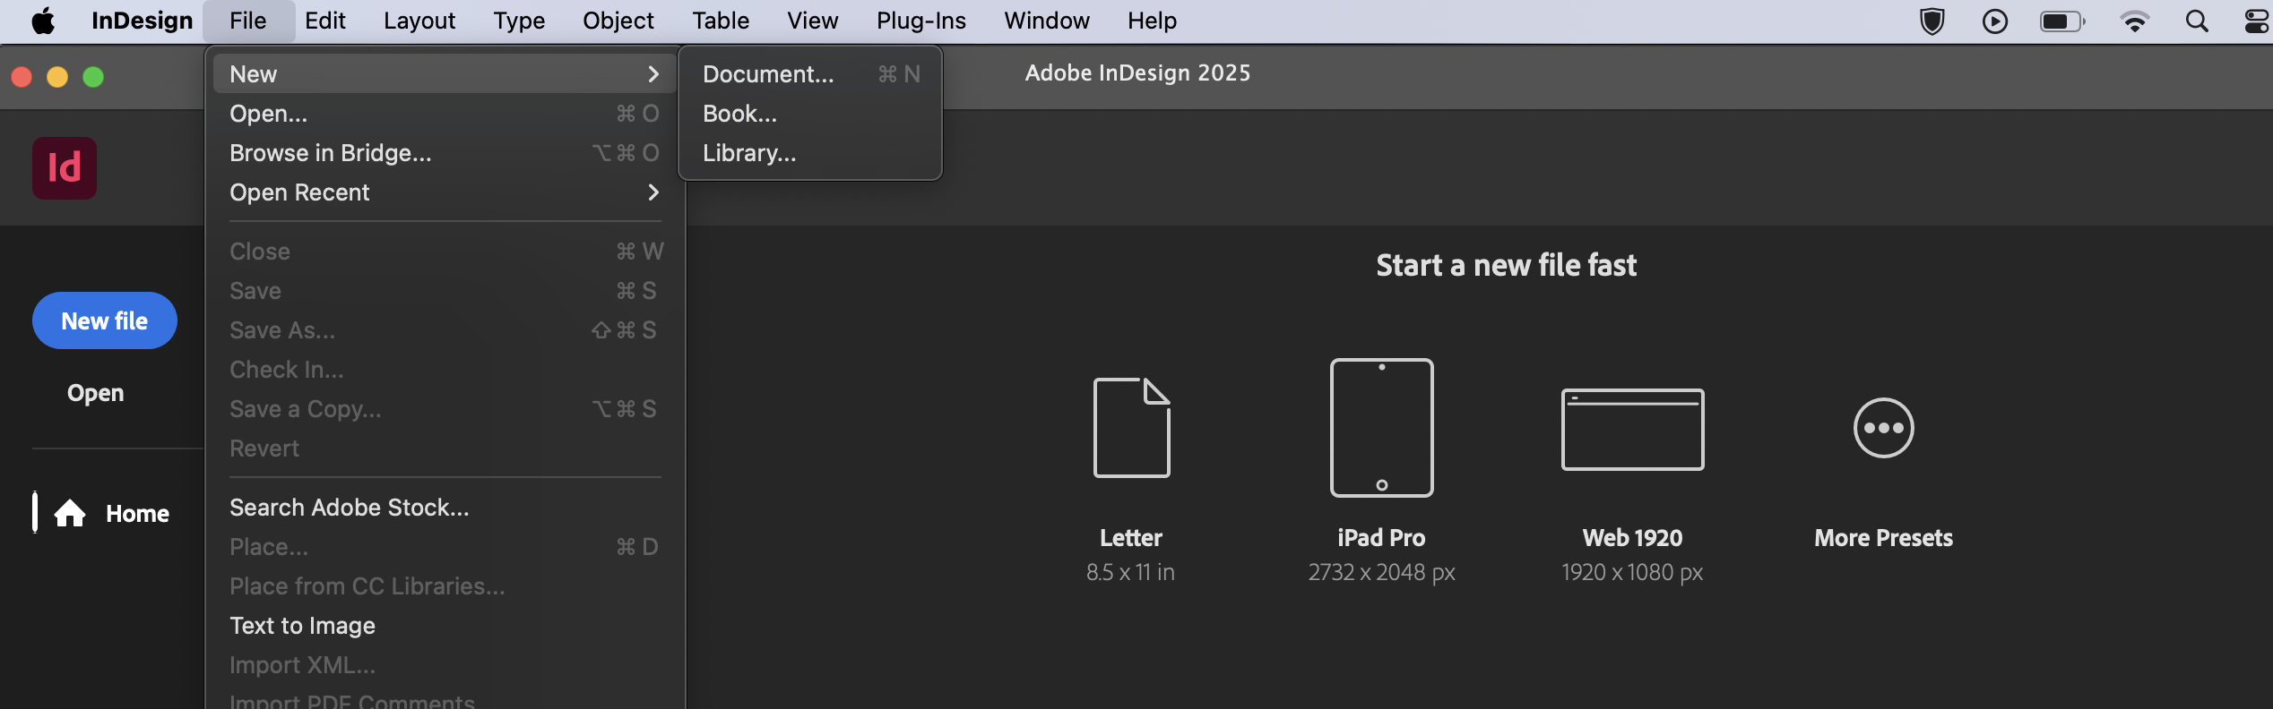The image size is (2273, 709).
Task: Select the Web 1920 preset icon
Action: pos(1632,429)
